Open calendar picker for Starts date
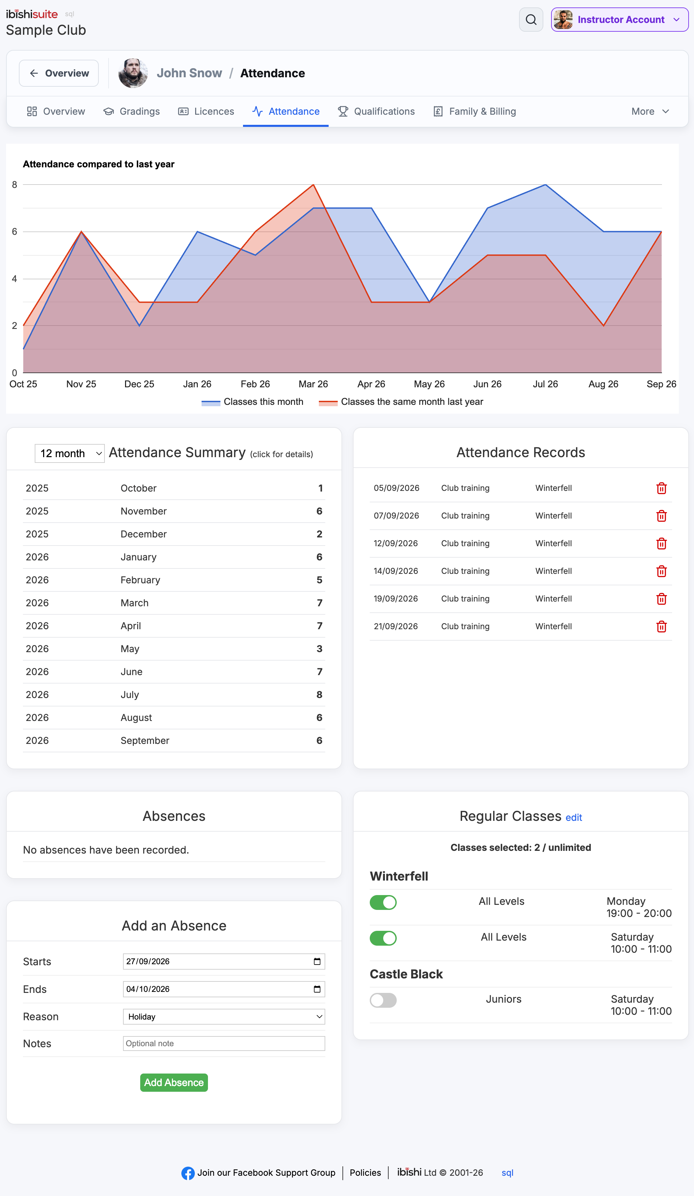 (317, 961)
